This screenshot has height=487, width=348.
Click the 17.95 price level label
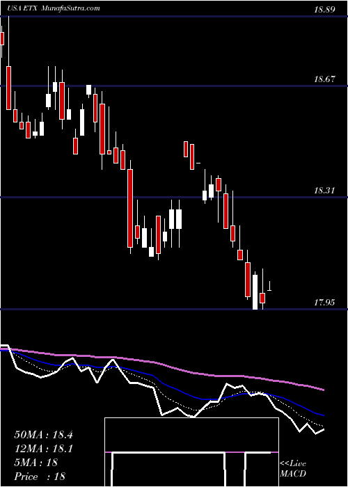[324, 302]
